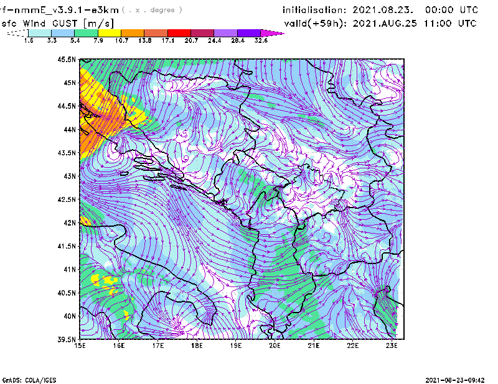This screenshot has height=384, width=498.
Task: Click the 43N latitude label
Action: (70, 176)
